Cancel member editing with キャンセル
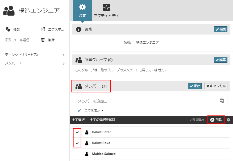The height and width of the screenshot is (161, 233). (x=216, y=86)
